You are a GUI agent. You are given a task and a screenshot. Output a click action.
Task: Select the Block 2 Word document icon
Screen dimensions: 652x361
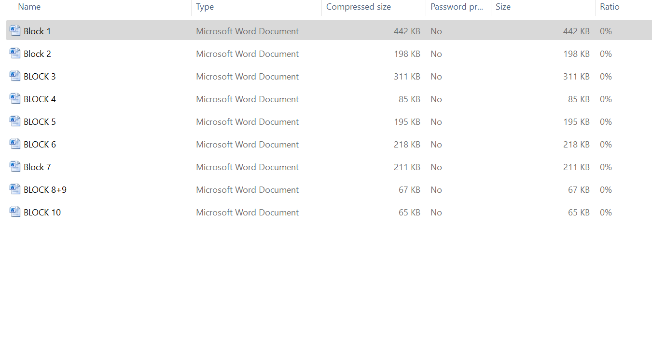[x=15, y=53]
